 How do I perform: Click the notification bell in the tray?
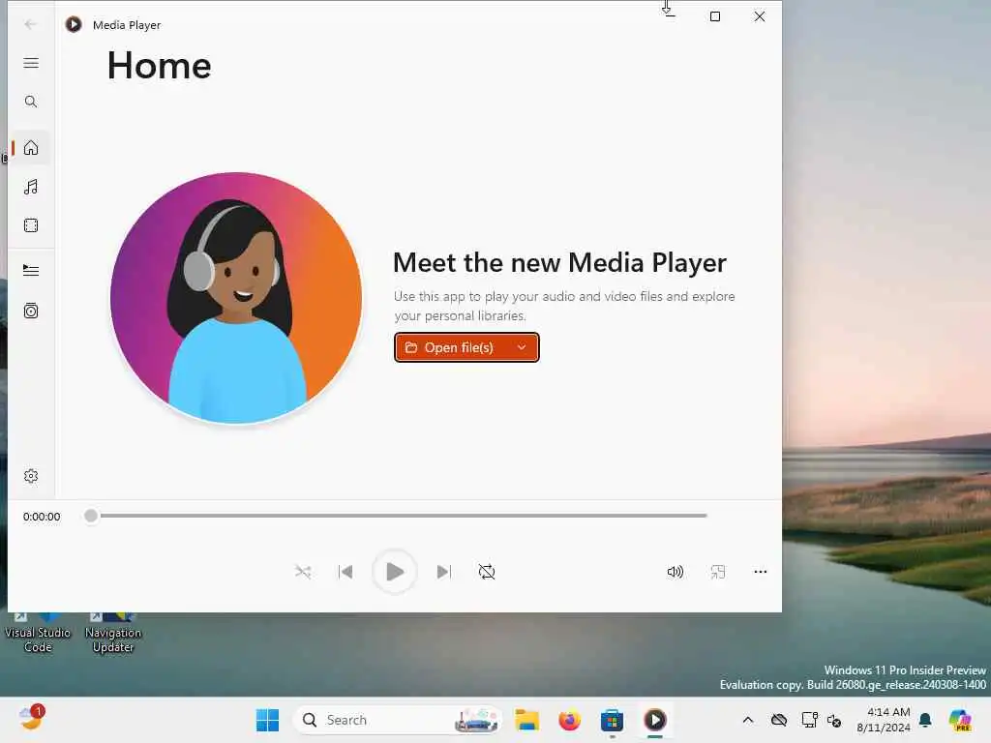click(925, 720)
